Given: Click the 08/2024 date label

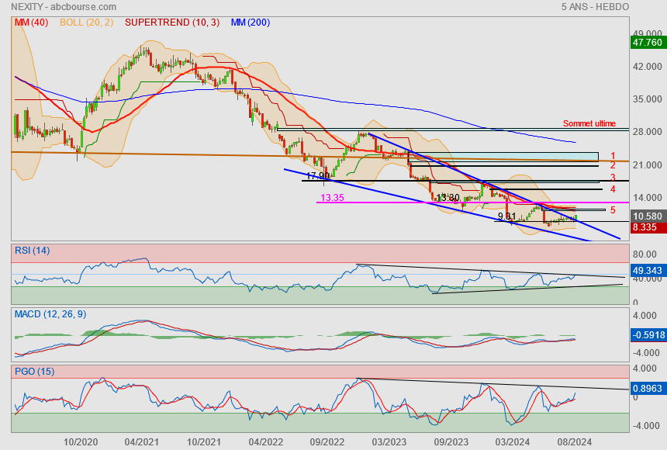Looking at the screenshot, I should click(x=575, y=442).
